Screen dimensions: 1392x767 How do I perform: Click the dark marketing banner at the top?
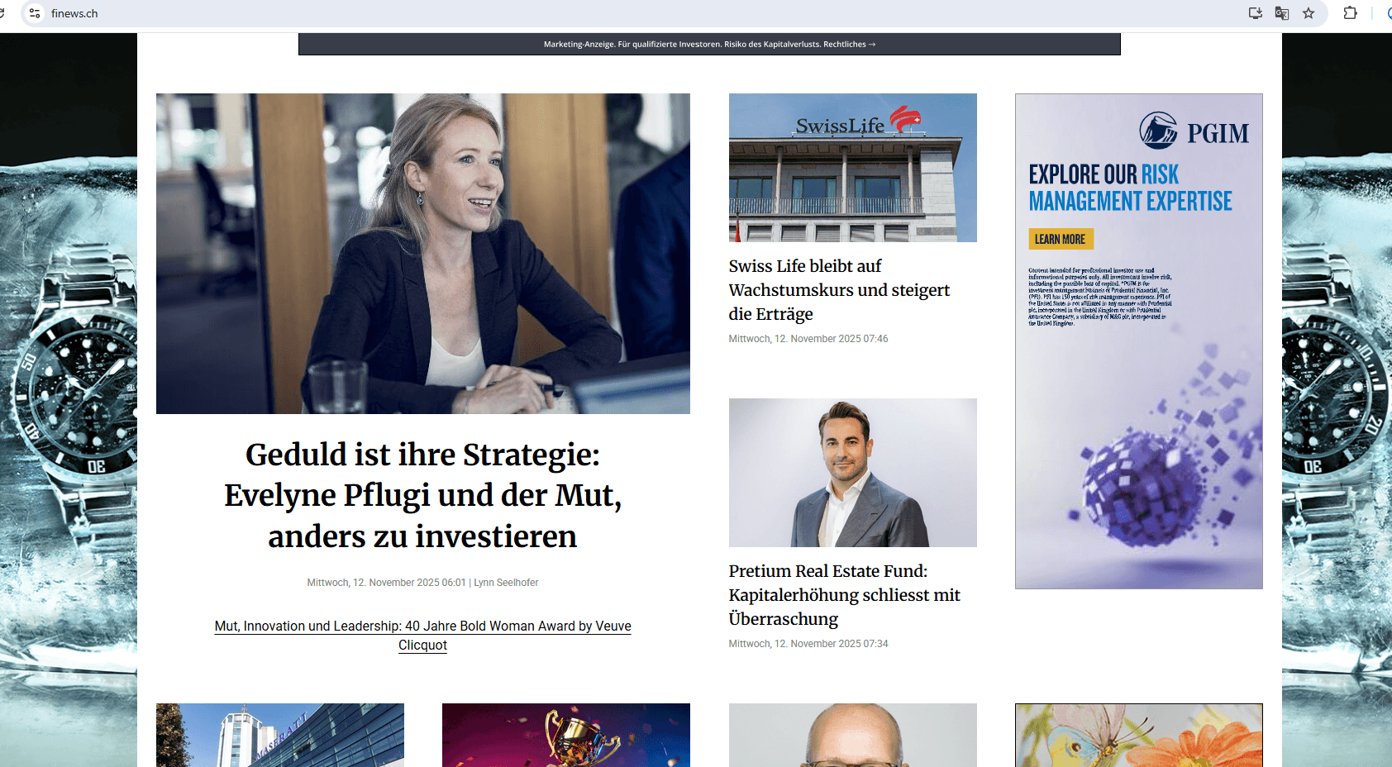coord(709,43)
